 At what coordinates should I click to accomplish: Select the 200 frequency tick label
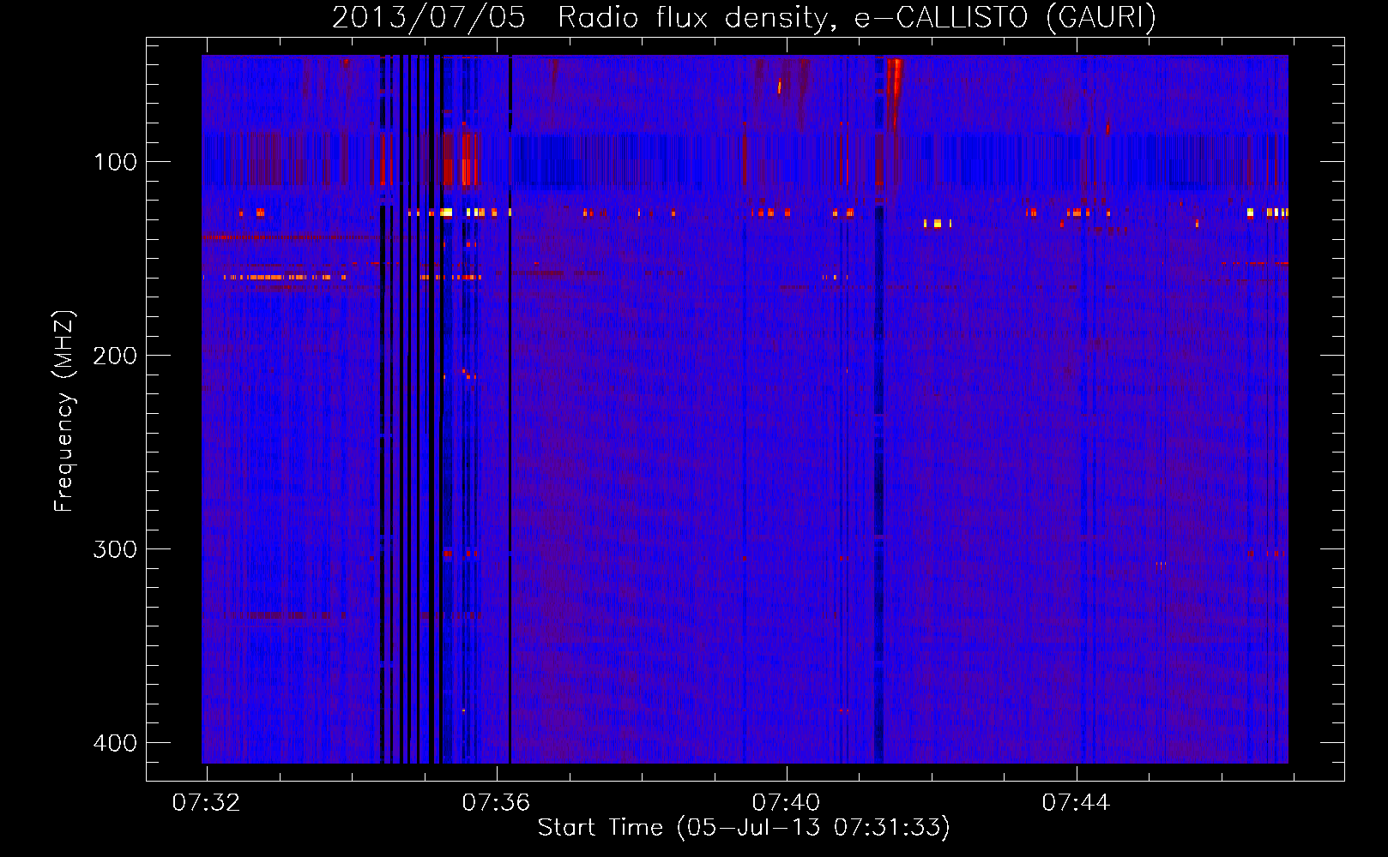115,356
